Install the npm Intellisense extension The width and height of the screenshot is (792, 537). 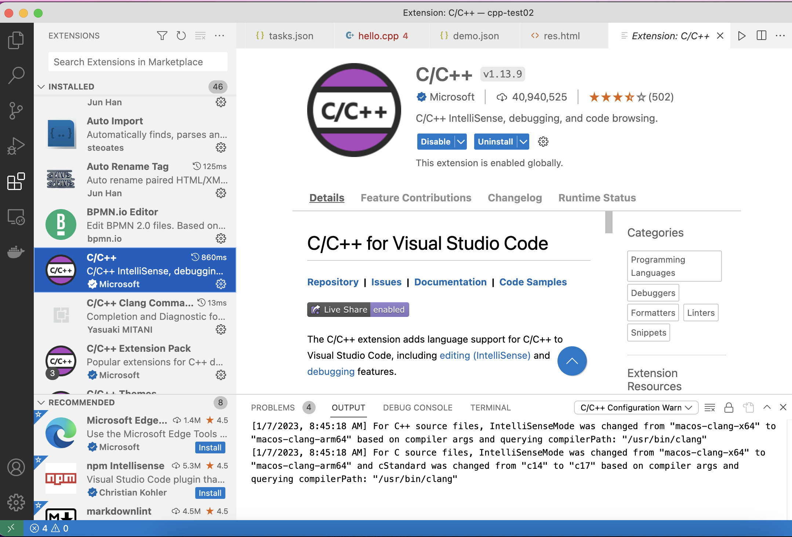210,493
